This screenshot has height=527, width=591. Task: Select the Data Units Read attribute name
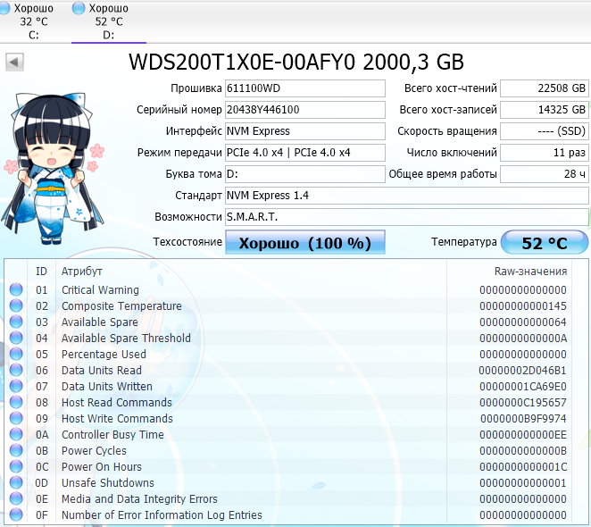102,370
